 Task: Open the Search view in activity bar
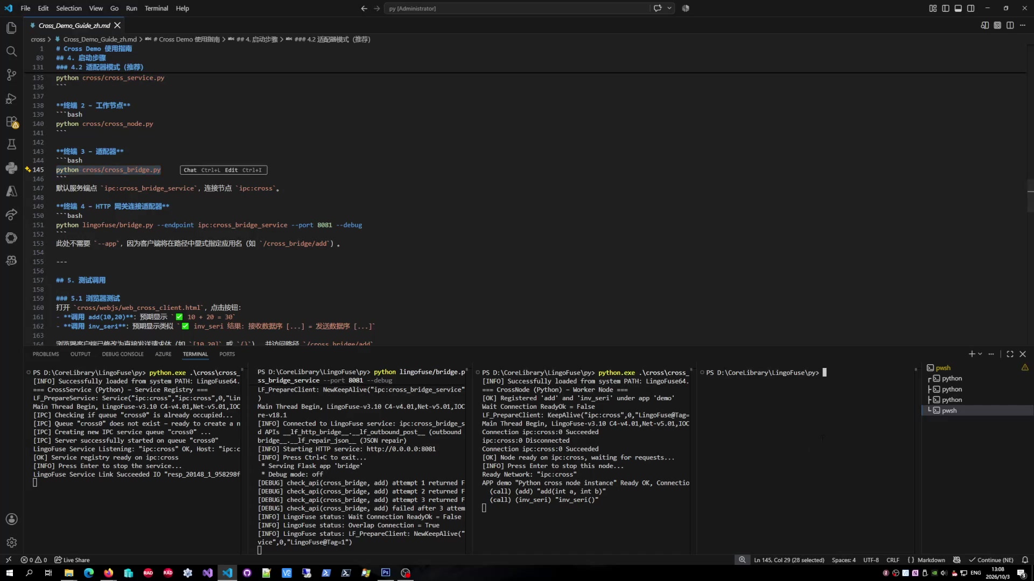pos(11,51)
